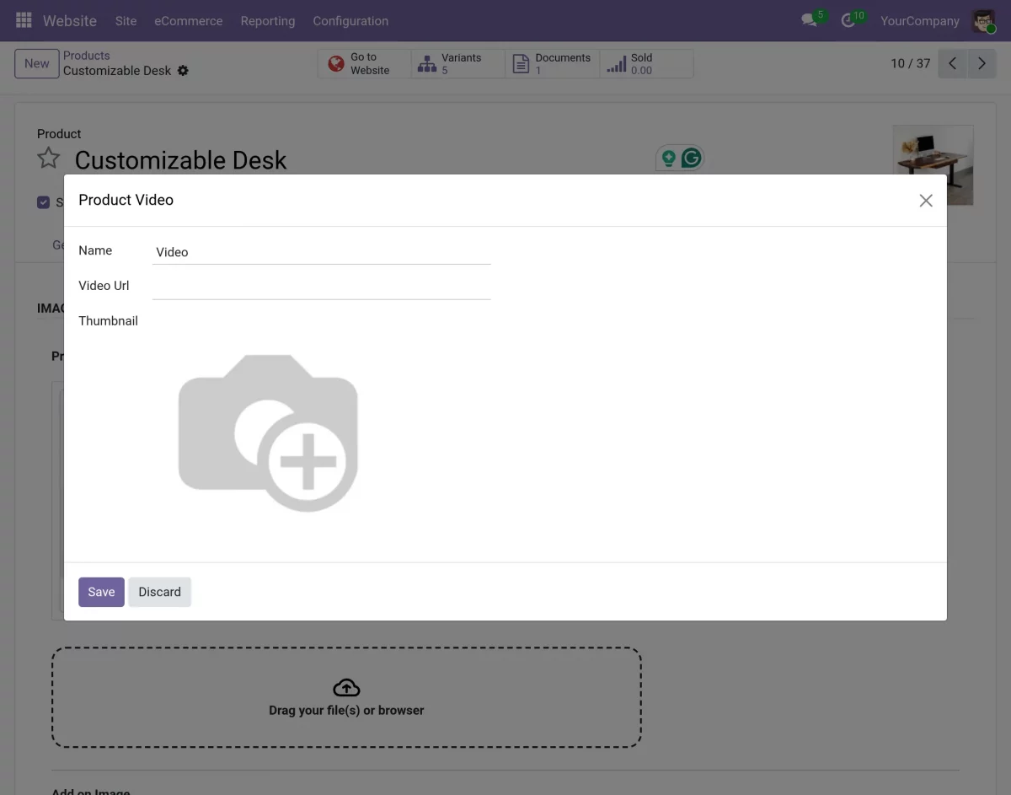
Task: Click the gear icon beside Customizable Desk
Action: pyautogui.click(x=183, y=71)
